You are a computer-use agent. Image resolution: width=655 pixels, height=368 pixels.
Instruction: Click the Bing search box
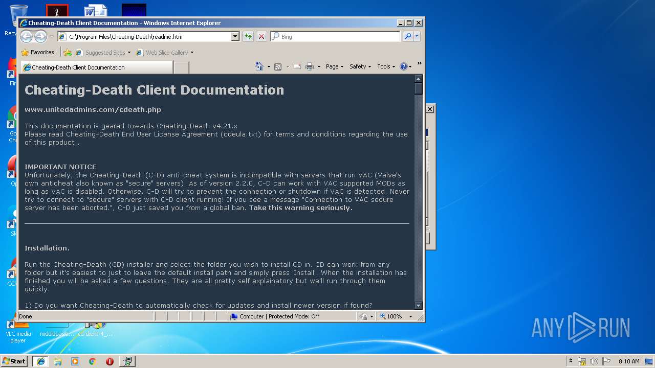tap(335, 37)
